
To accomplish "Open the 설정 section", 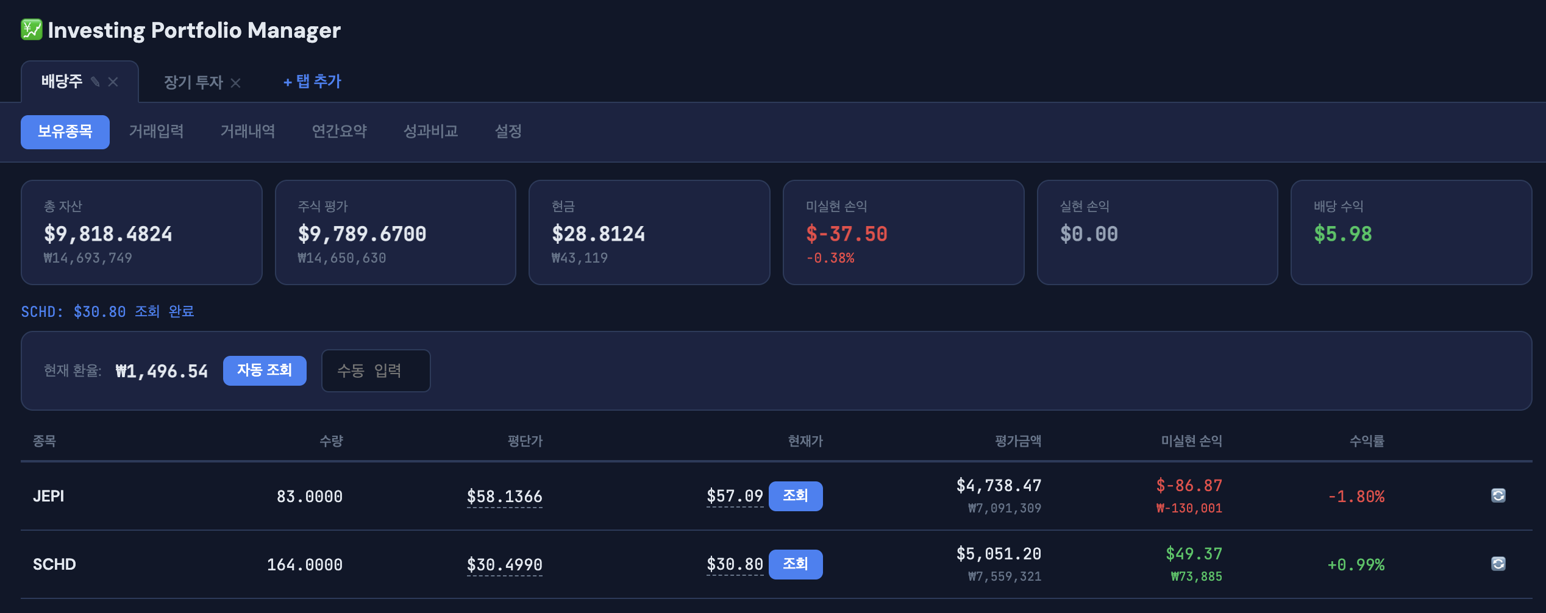I will (x=508, y=132).
